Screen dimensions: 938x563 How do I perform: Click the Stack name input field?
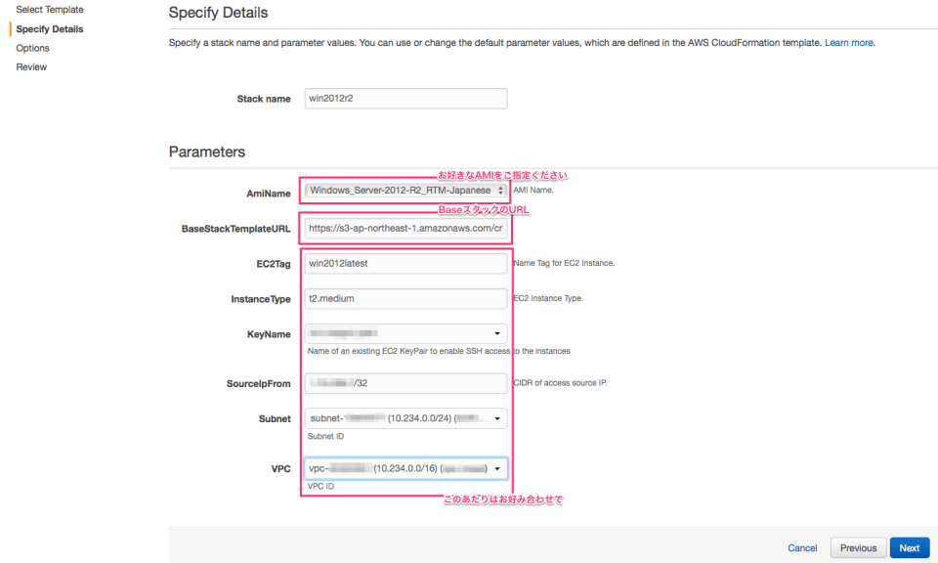click(405, 98)
